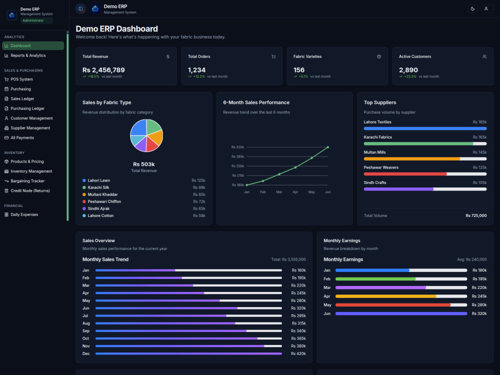Screen dimensions: 500x375
Task: Open Daily Expenses
Action: [33, 214]
